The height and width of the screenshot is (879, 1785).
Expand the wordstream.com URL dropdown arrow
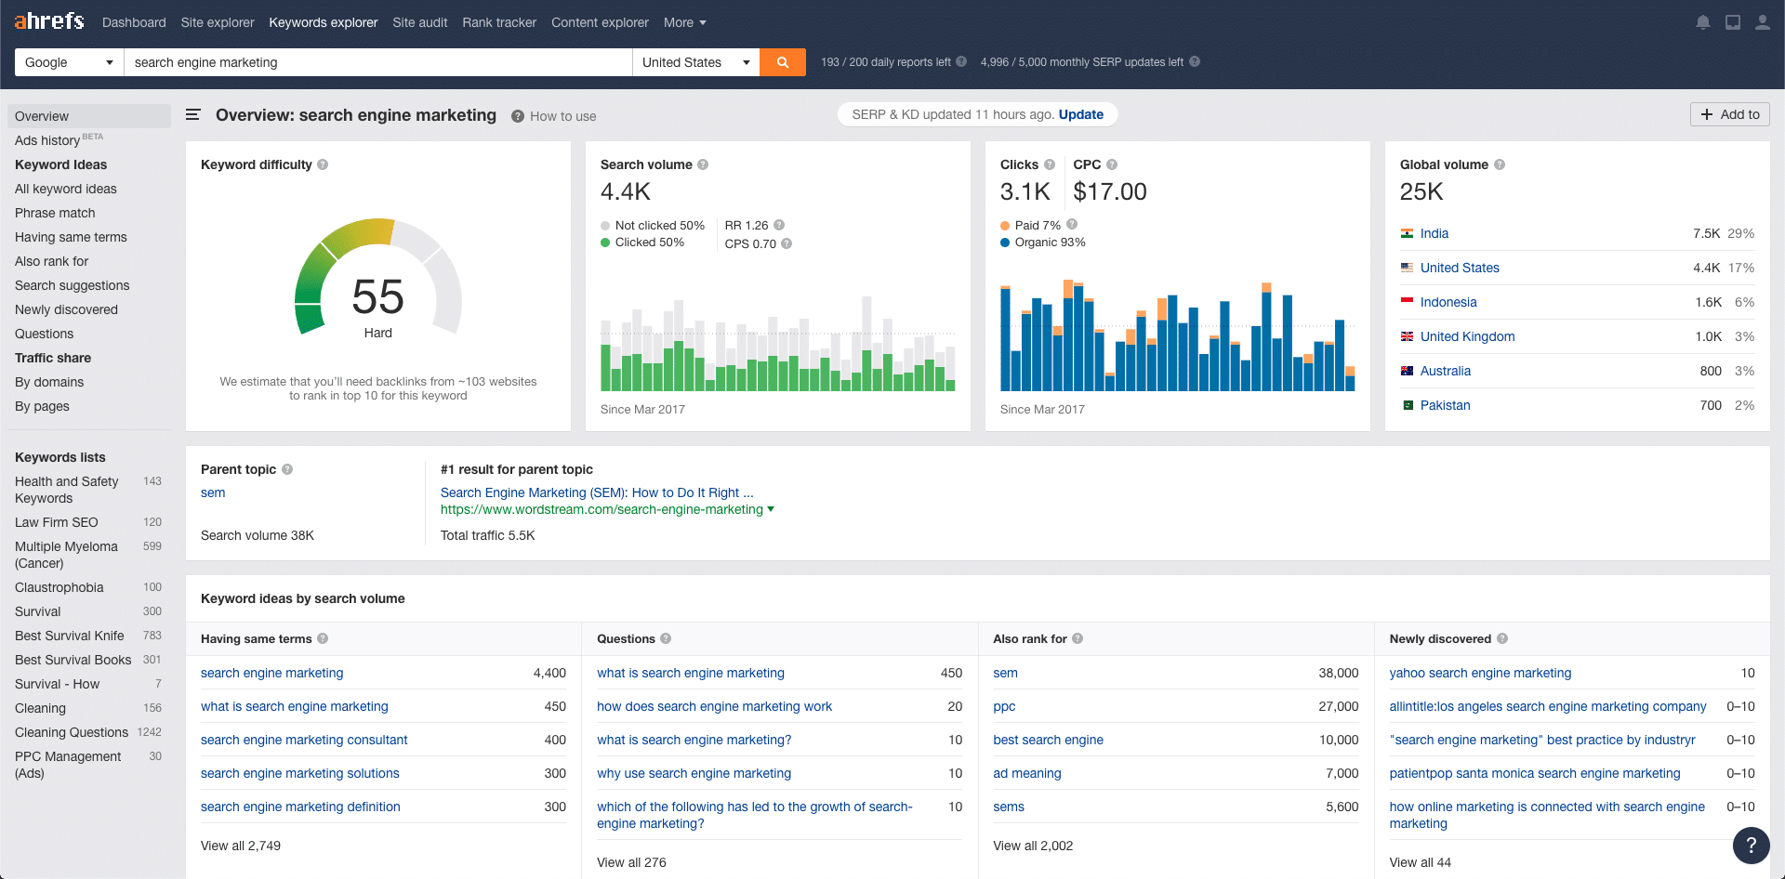point(772,509)
